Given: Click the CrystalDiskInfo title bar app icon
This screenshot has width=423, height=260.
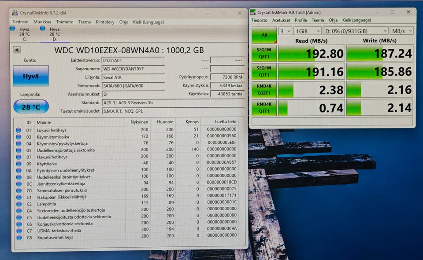Looking at the screenshot, I should pyautogui.click(x=15, y=13).
